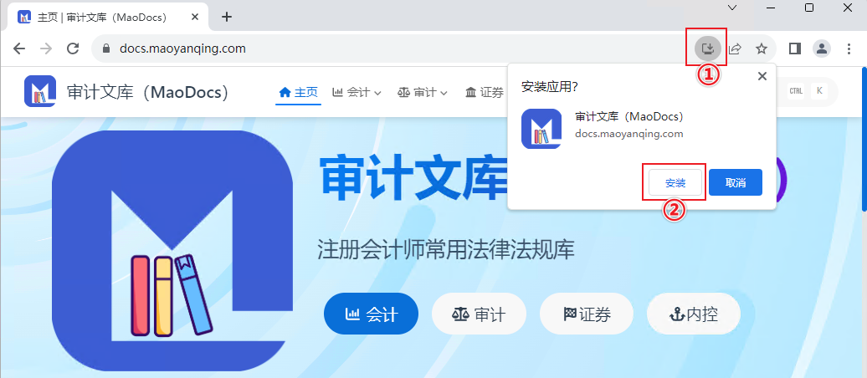Open the browser side panel icon
867x378 pixels.
tap(794, 49)
